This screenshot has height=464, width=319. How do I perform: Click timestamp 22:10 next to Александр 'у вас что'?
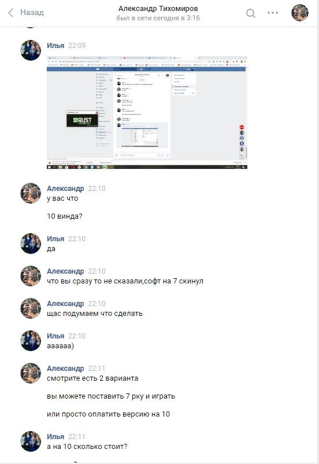coord(97,189)
